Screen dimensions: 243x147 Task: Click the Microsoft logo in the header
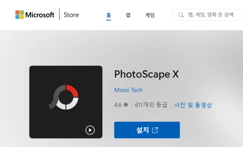click(35, 14)
